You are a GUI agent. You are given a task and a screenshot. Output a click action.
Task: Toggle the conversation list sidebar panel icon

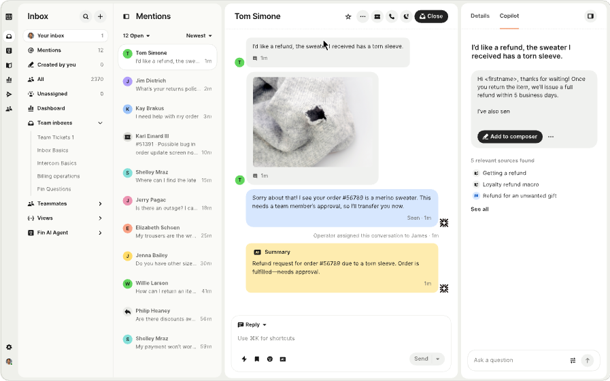[126, 16]
